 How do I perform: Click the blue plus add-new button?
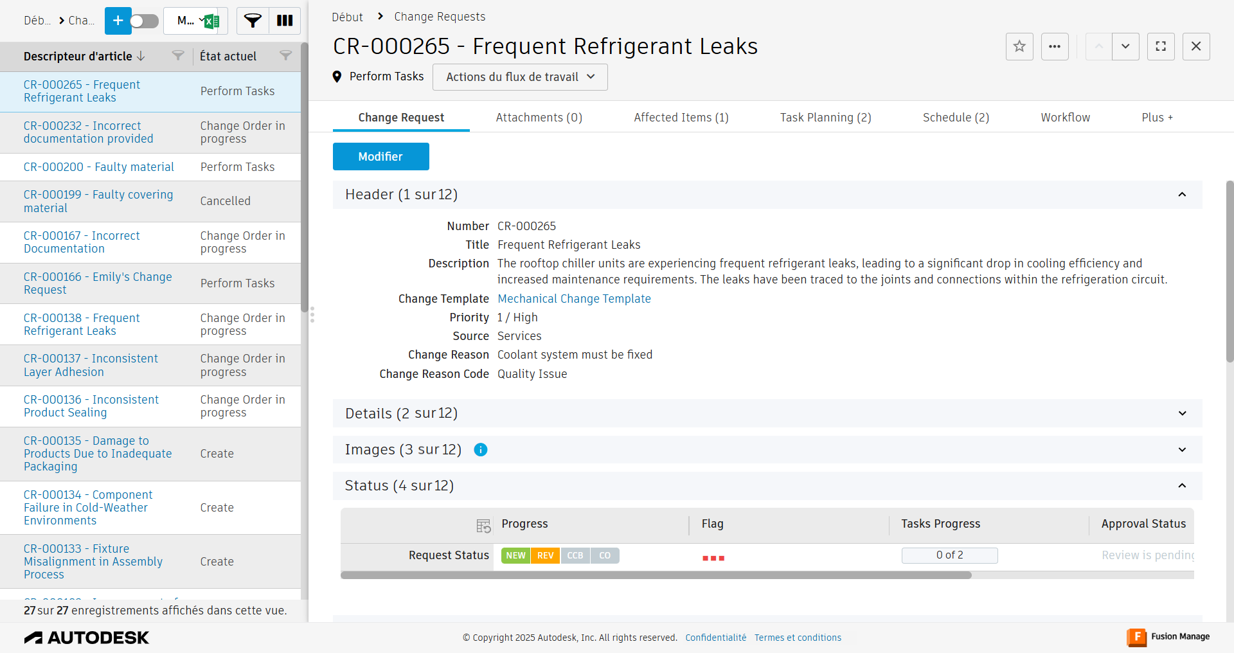pos(118,21)
